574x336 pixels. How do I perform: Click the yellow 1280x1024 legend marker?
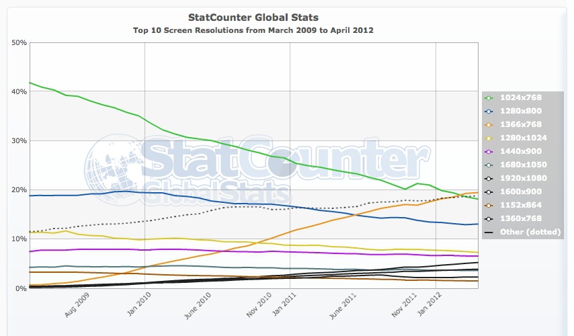(489, 138)
